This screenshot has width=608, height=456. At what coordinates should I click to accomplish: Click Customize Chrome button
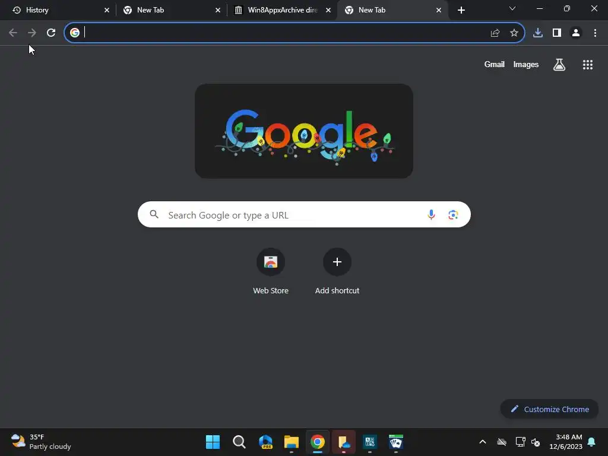tap(549, 409)
